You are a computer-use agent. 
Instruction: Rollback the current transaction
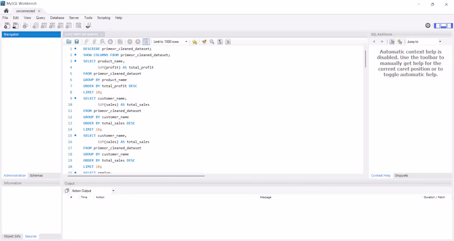click(138, 42)
